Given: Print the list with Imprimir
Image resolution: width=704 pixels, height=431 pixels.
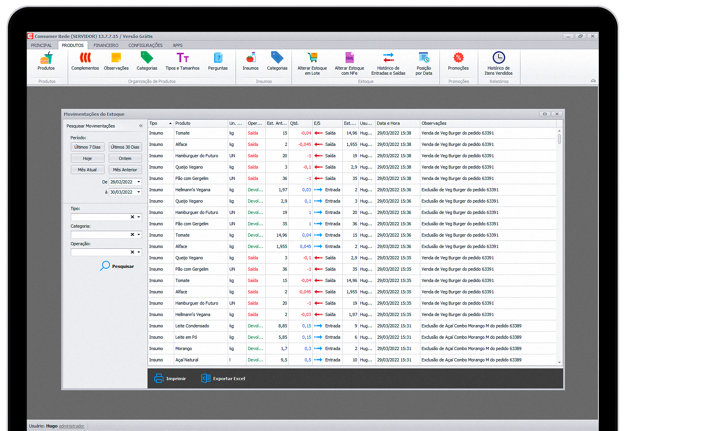Looking at the screenshot, I should [x=170, y=379].
